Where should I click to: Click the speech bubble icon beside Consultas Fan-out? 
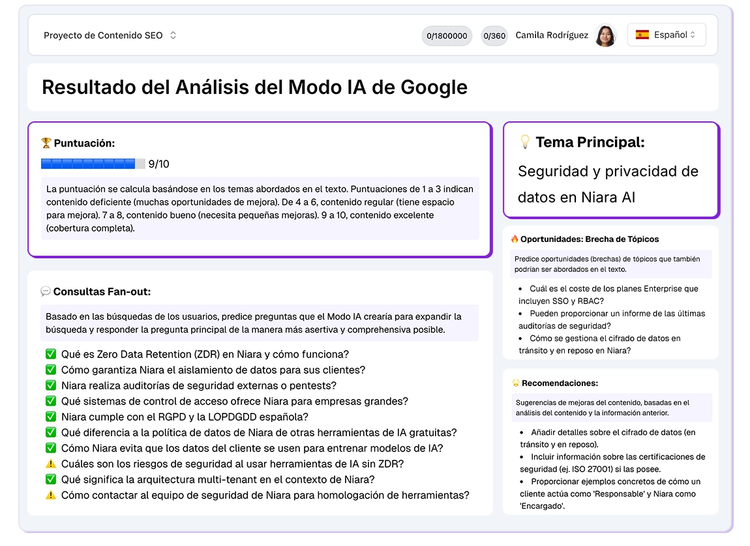coord(46,292)
